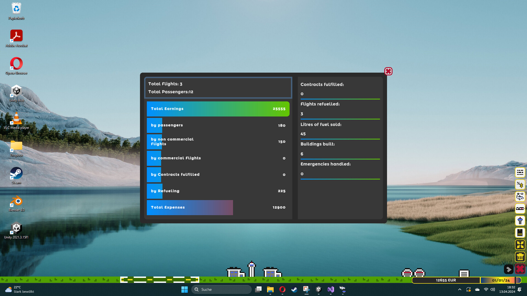The image size is (527, 296).
Task: Open the control tower building icon
Action: pos(520,221)
